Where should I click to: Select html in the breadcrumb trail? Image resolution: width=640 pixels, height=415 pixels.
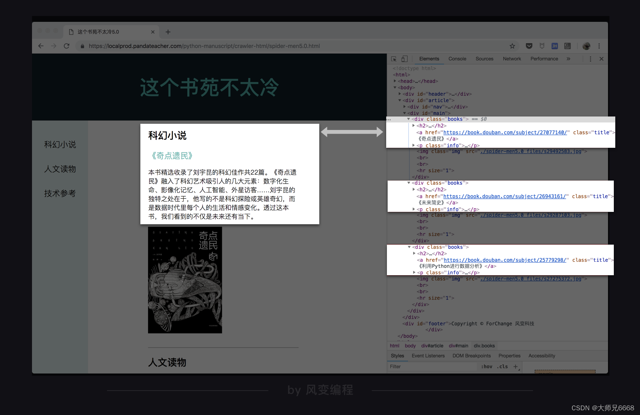click(x=395, y=345)
